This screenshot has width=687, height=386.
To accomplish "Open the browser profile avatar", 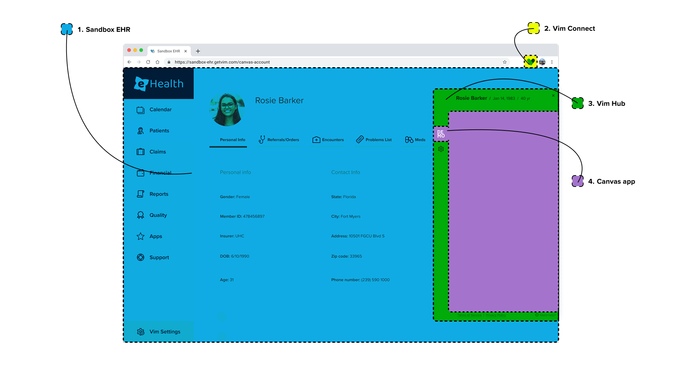I will pos(542,62).
